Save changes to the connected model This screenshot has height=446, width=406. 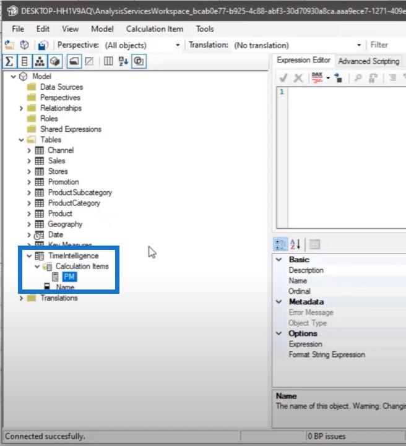click(43, 45)
